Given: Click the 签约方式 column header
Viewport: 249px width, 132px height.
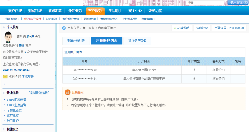Looking at the screenshot, I should pos(218,61).
